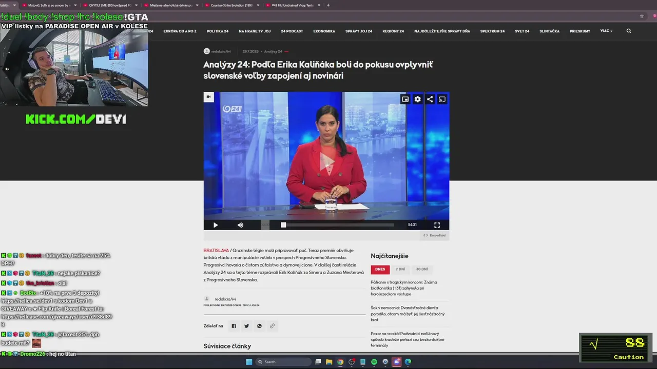
Task: Open picture-in-picture from video top bar
Action: (x=405, y=99)
